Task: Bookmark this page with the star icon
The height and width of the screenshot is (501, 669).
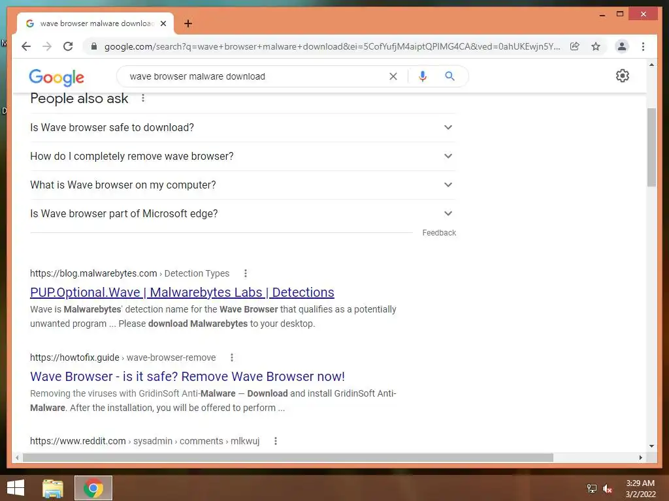Action: tap(596, 46)
